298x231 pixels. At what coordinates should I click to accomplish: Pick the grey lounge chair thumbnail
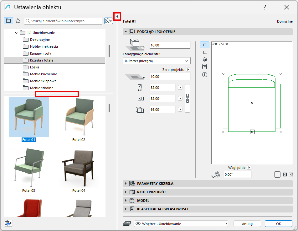click(79, 208)
